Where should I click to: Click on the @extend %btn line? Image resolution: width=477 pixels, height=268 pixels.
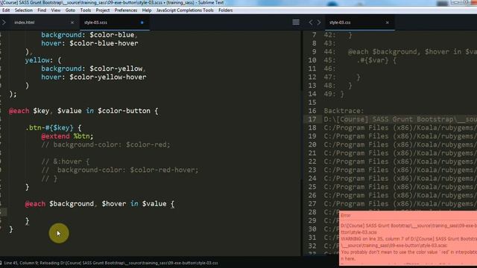point(67,136)
